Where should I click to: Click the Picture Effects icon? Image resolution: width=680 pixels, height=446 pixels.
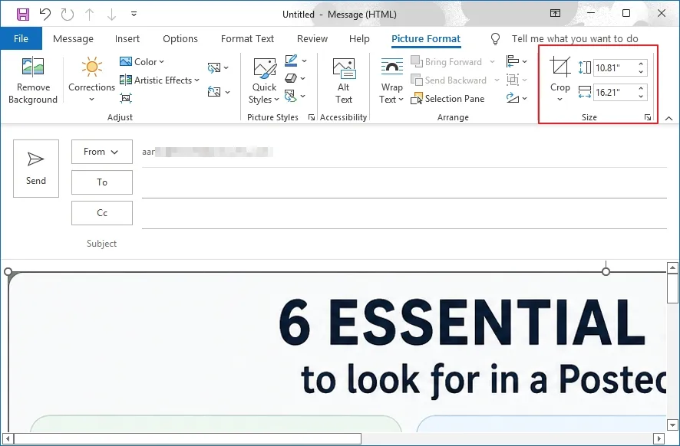(x=291, y=78)
